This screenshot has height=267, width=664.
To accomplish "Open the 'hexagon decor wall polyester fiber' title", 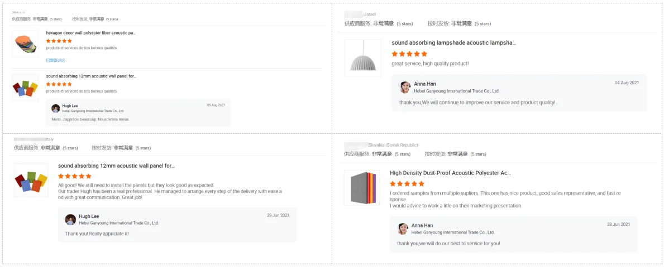I will [x=91, y=33].
